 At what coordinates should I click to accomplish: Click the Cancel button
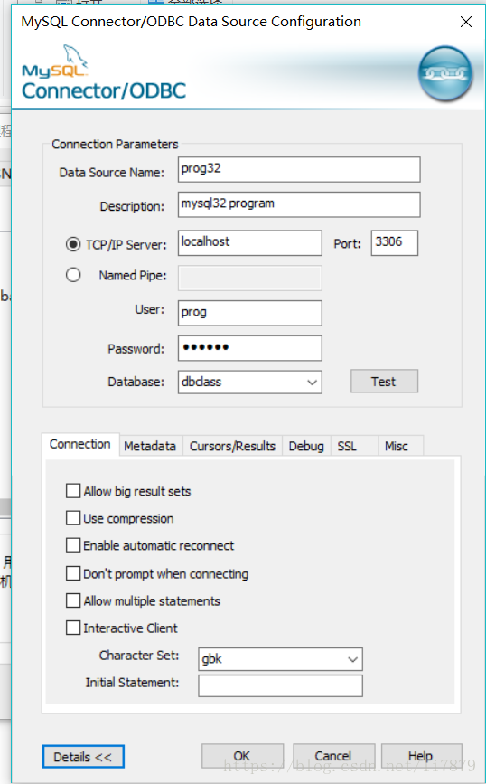(x=333, y=755)
